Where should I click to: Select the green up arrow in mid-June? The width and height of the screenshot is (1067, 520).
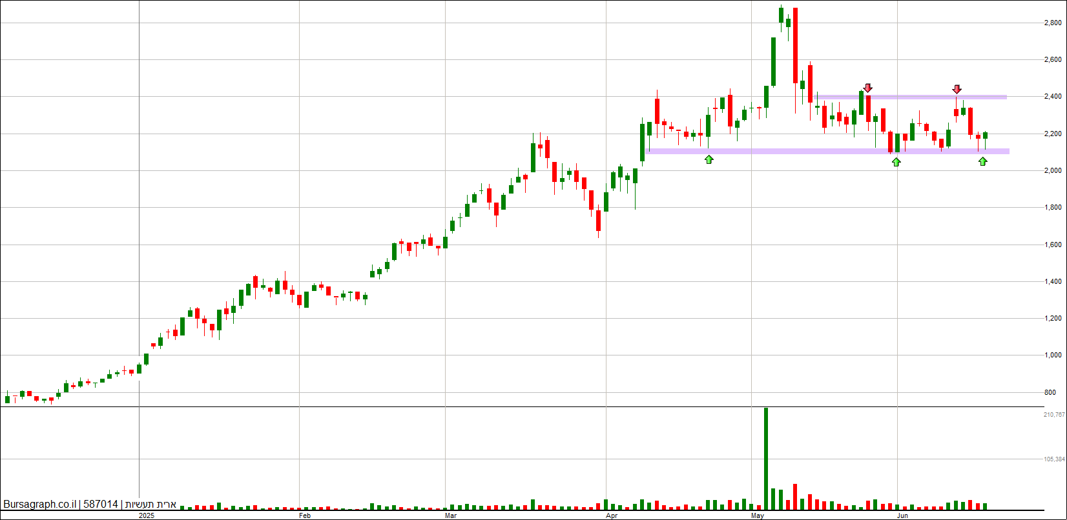982,161
